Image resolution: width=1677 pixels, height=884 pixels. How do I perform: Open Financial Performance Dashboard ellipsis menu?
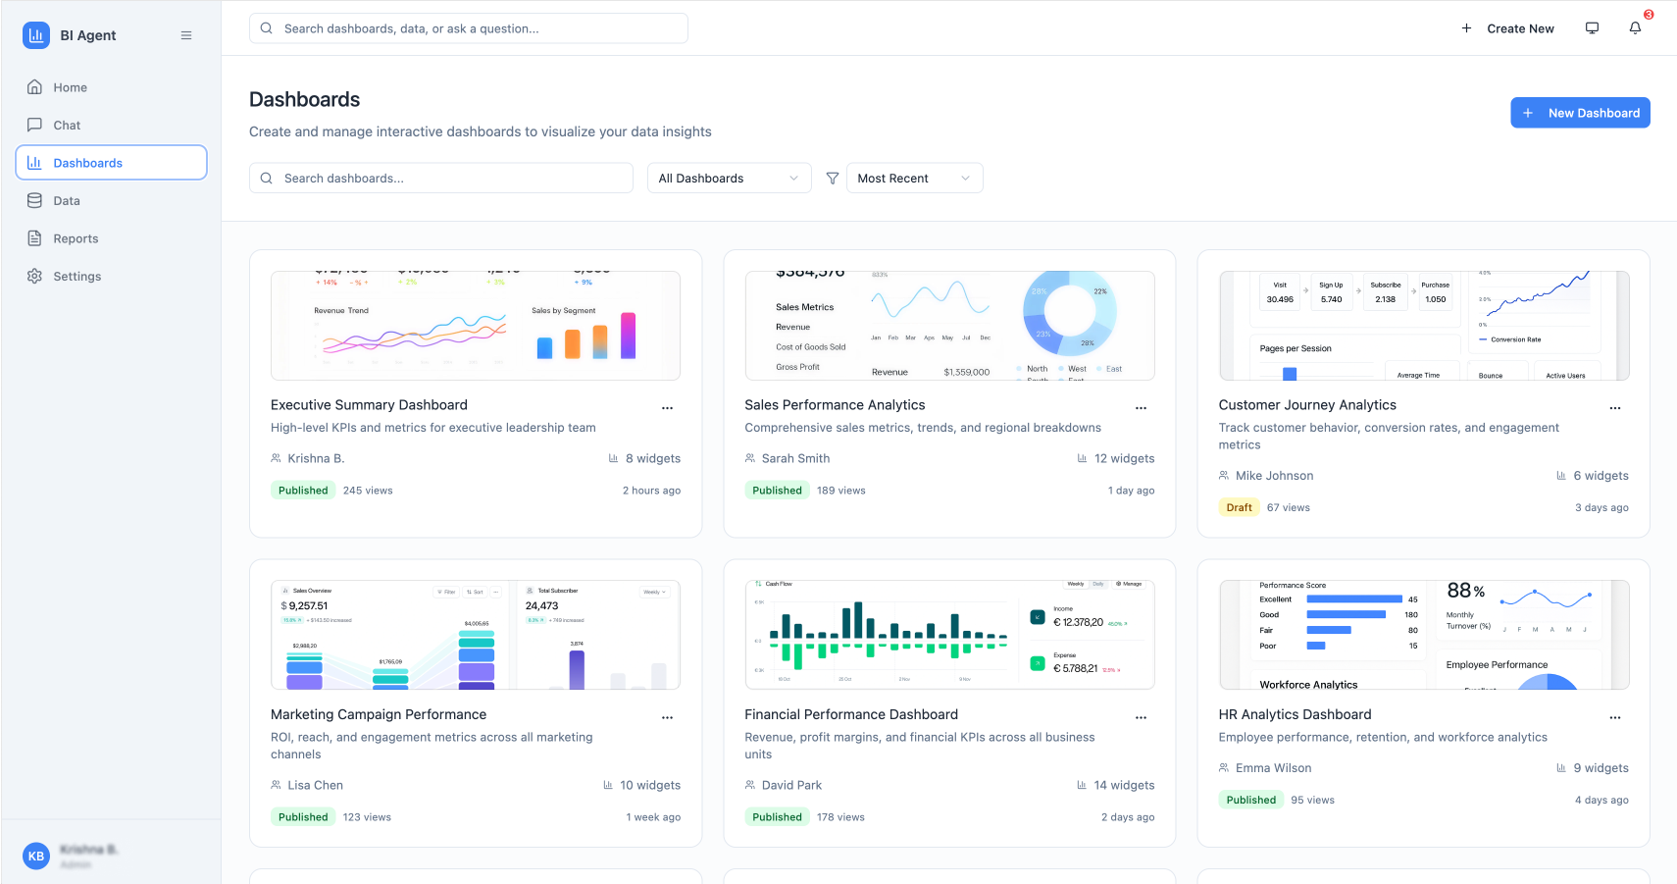[1141, 717]
